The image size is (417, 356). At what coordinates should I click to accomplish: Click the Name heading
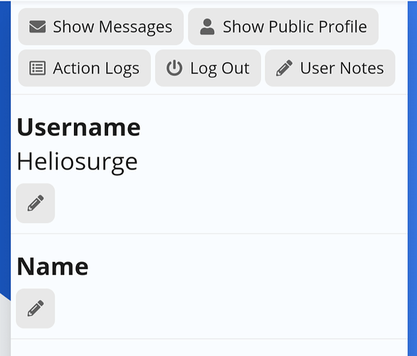pos(53,266)
